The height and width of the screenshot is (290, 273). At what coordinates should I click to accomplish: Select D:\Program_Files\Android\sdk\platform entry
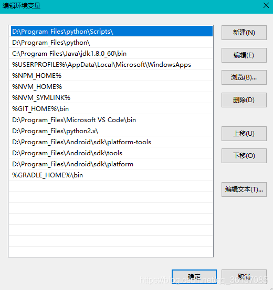click(x=112, y=164)
